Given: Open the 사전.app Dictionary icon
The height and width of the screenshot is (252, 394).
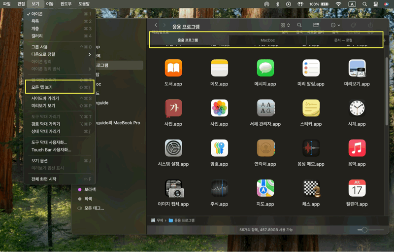Looking at the screenshot, I should 173,108.
